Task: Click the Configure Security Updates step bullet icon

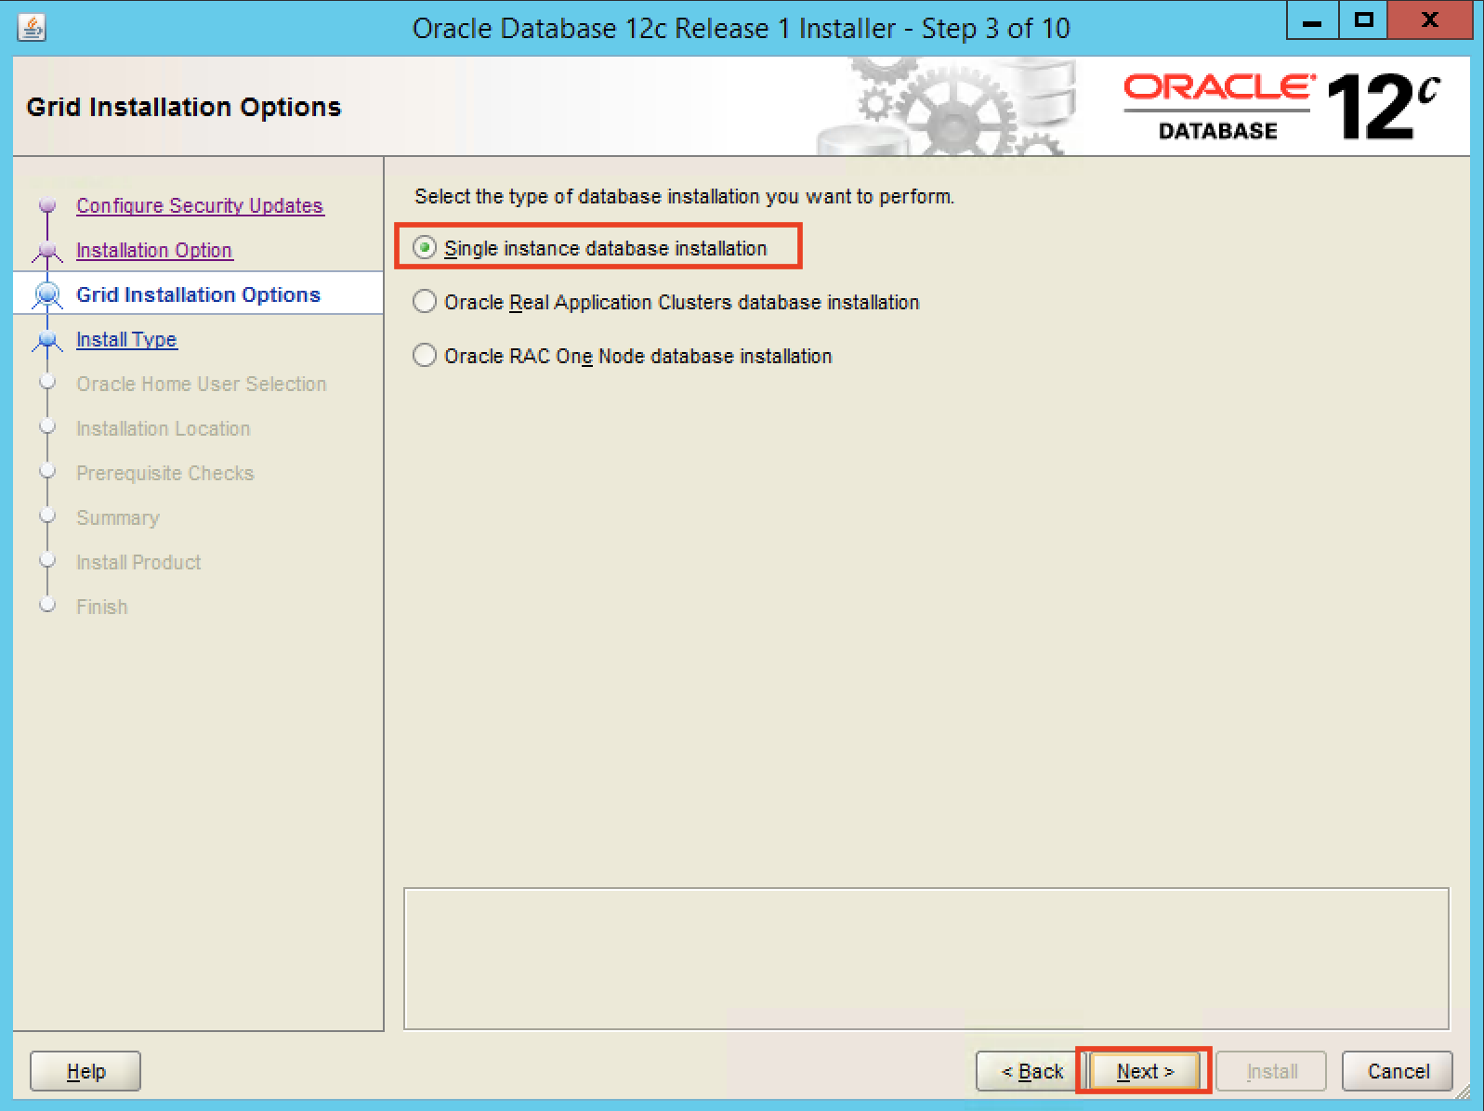Action: pos(47,205)
